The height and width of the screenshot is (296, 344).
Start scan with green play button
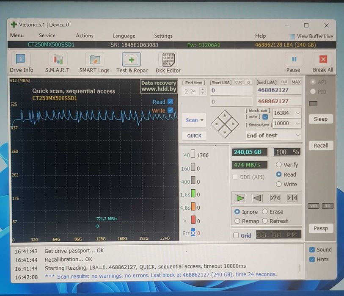click(239, 198)
